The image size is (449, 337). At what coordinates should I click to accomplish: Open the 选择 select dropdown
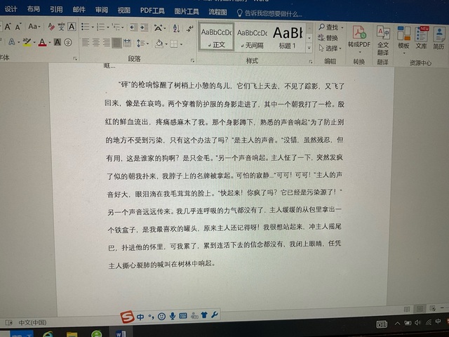(331, 48)
